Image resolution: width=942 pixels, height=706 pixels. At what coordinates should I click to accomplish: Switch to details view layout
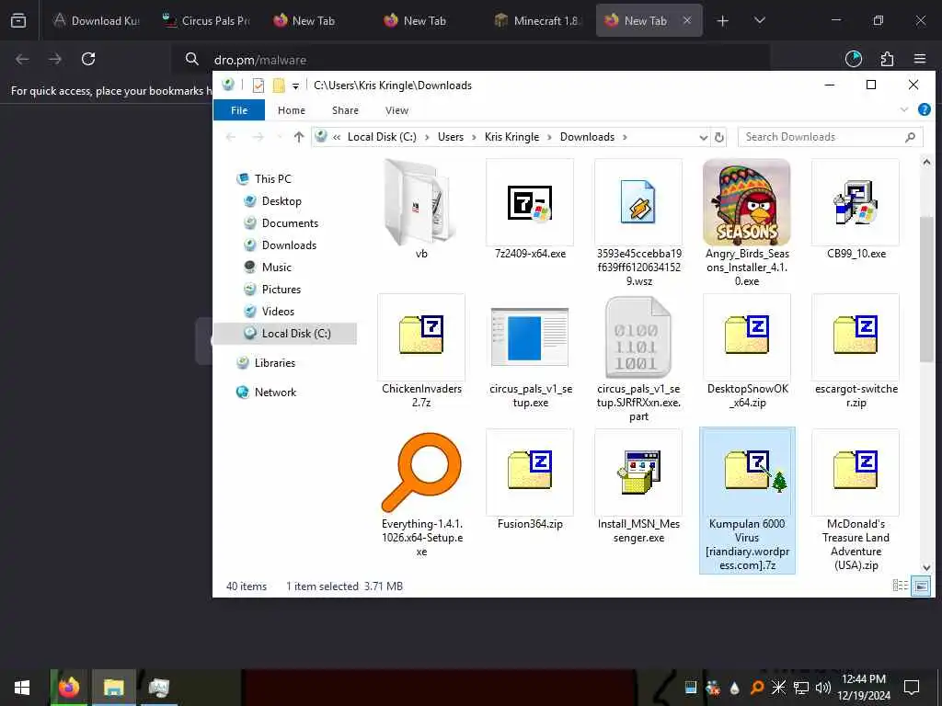point(900,586)
